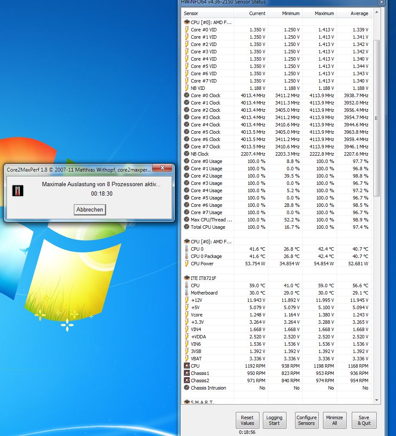Select the second CPU [#0]: AMD F... chip icon

186,241
